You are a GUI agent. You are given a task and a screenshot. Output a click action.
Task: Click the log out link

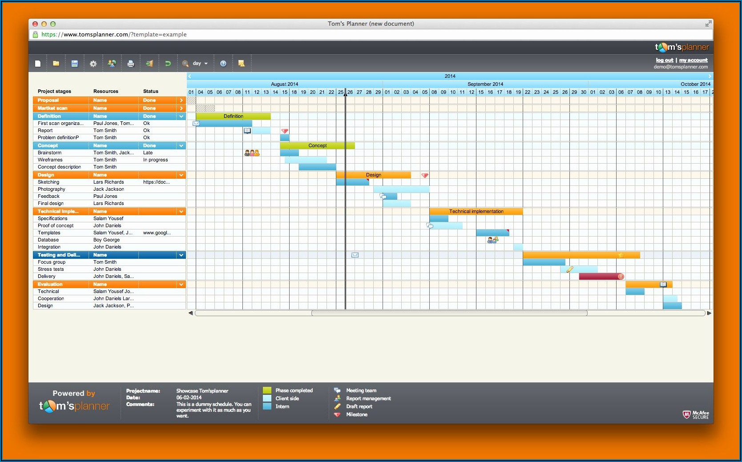[x=664, y=60]
